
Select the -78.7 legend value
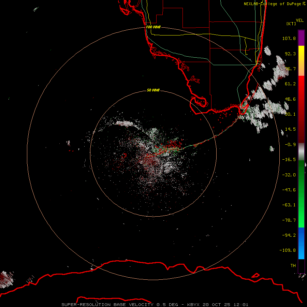289,220
